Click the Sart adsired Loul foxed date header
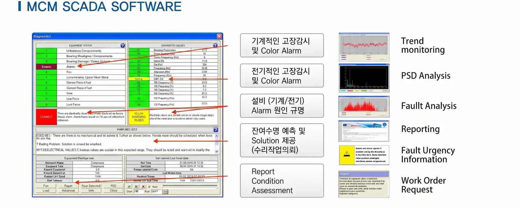520x208 pixels. [172, 158]
